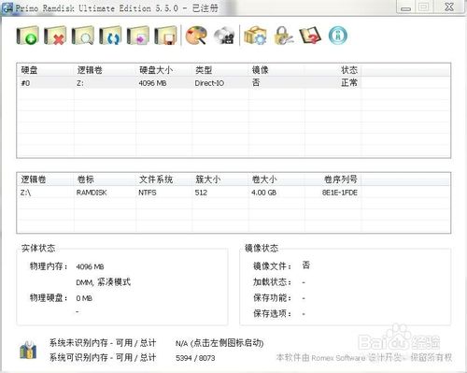Click the 卷序列号 column header
This screenshot has width=467, height=373.
(x=333, y=179)
